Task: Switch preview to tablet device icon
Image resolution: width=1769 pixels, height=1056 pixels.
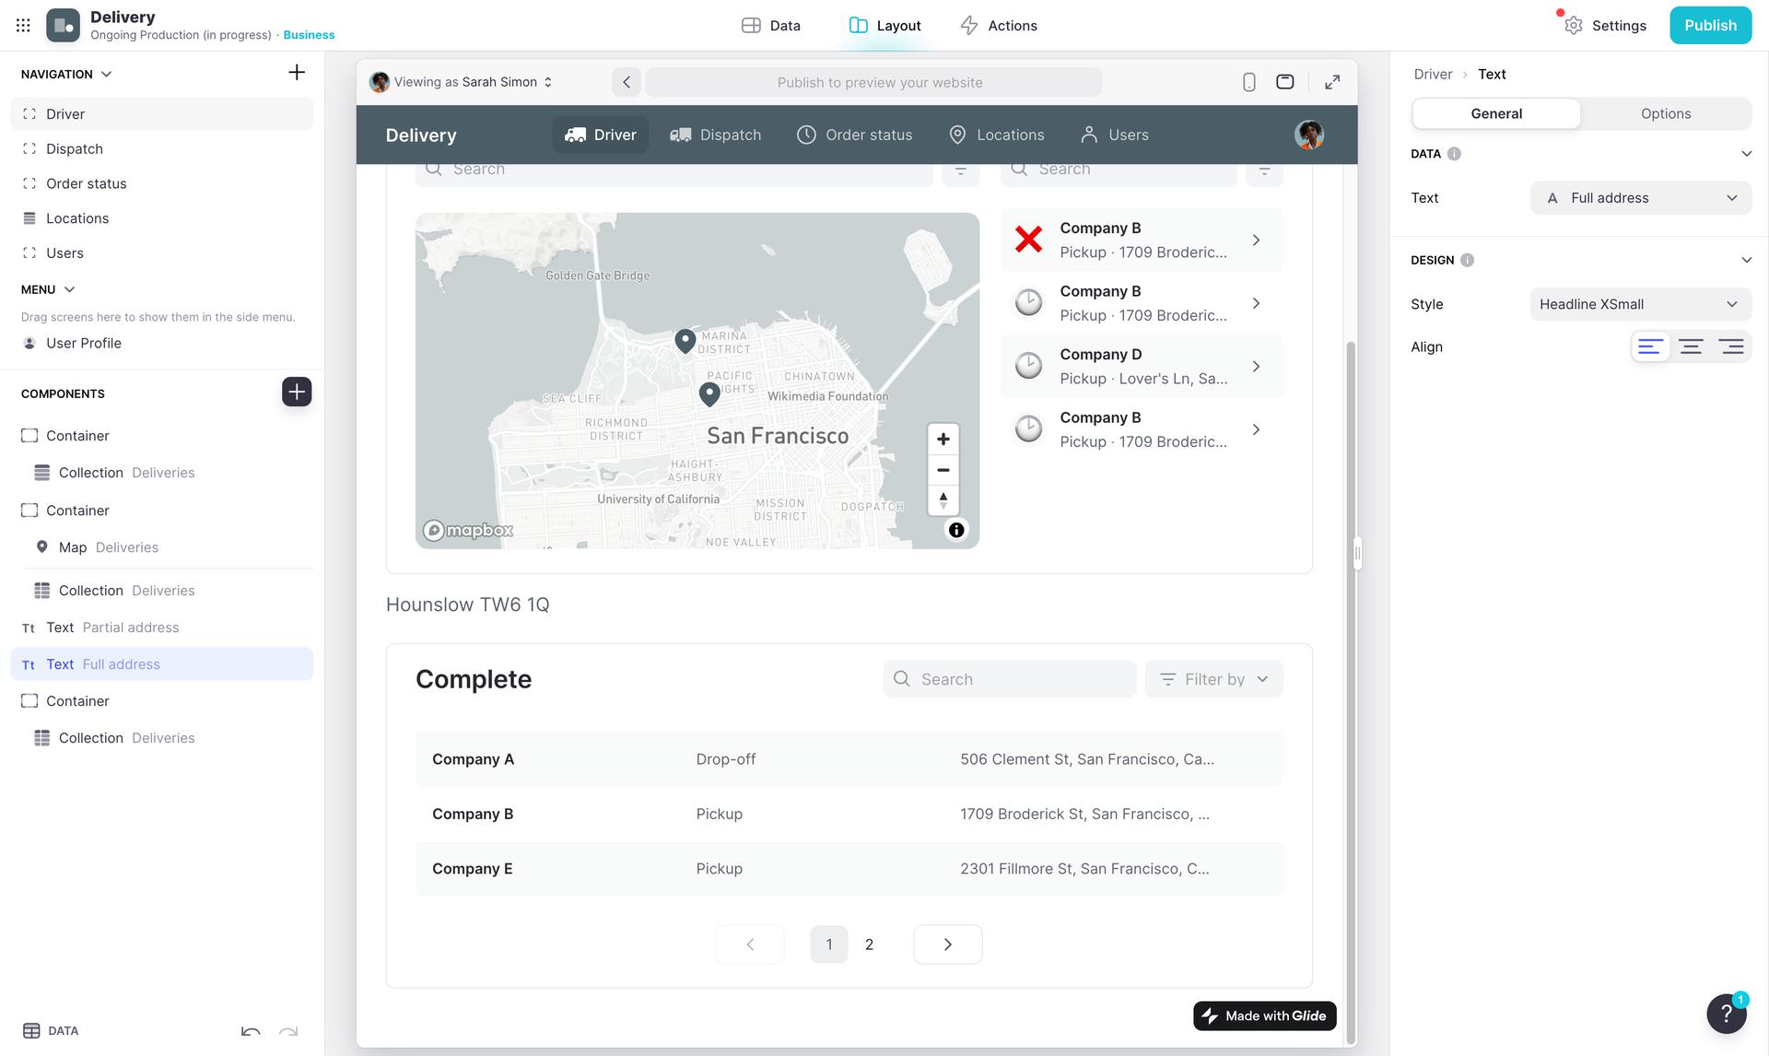Action: pos(1284,82)
